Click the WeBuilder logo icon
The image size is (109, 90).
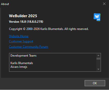(97, 17)
